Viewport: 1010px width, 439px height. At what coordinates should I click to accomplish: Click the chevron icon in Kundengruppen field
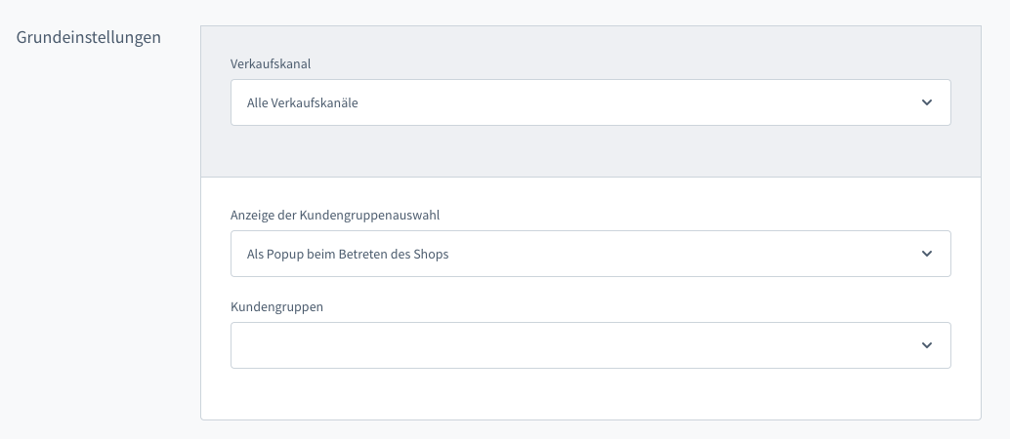(927, 345)
